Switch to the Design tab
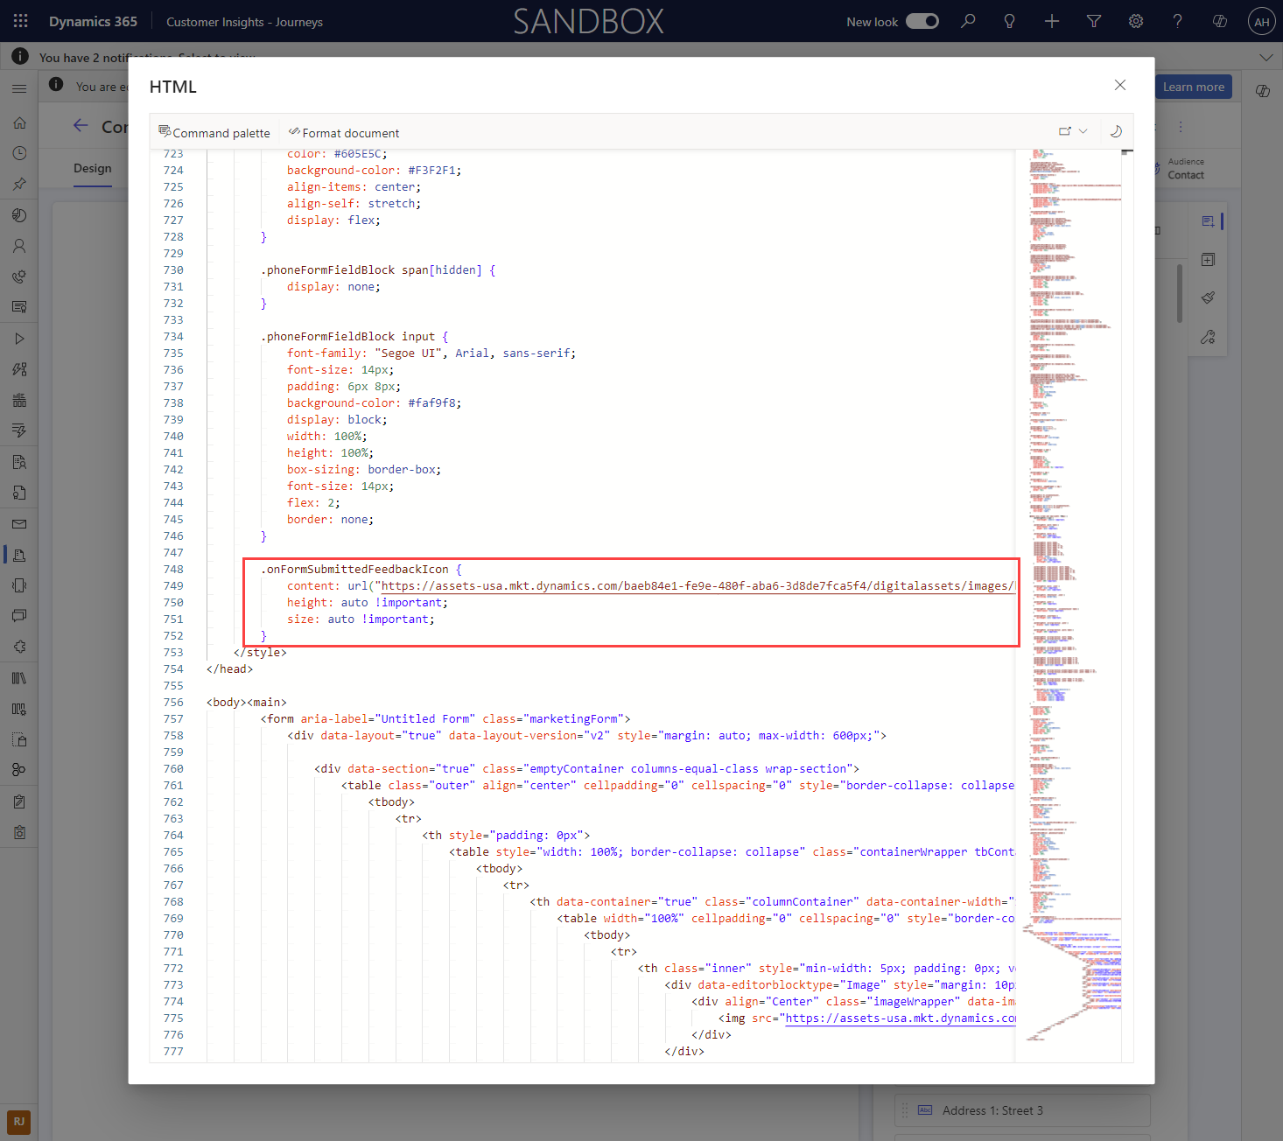 pyautogui.click(x=92, y=167)
